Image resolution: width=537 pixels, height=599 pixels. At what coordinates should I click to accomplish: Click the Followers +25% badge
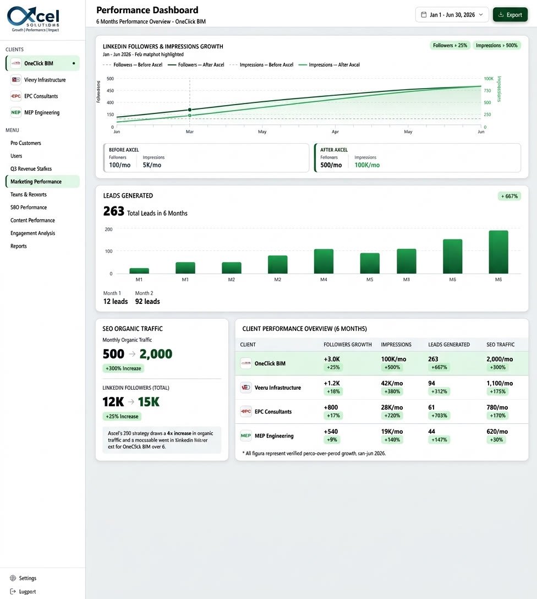[450, 46]
